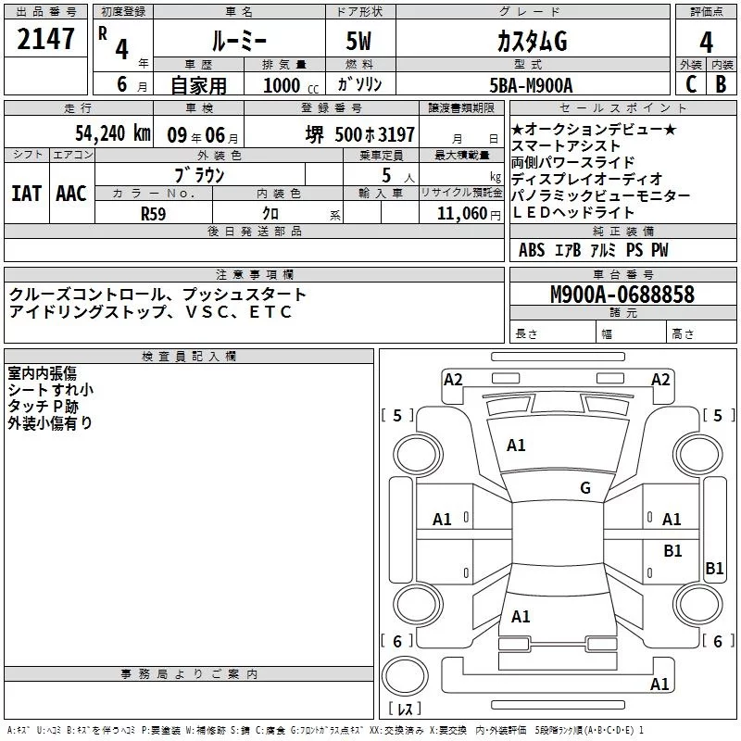Click fuel type ガソリン

tap(359, 84)
